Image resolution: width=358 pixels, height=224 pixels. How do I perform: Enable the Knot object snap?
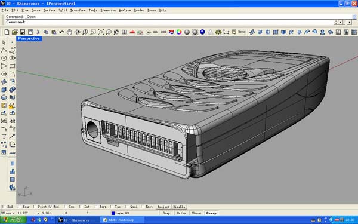coord(143,207)
